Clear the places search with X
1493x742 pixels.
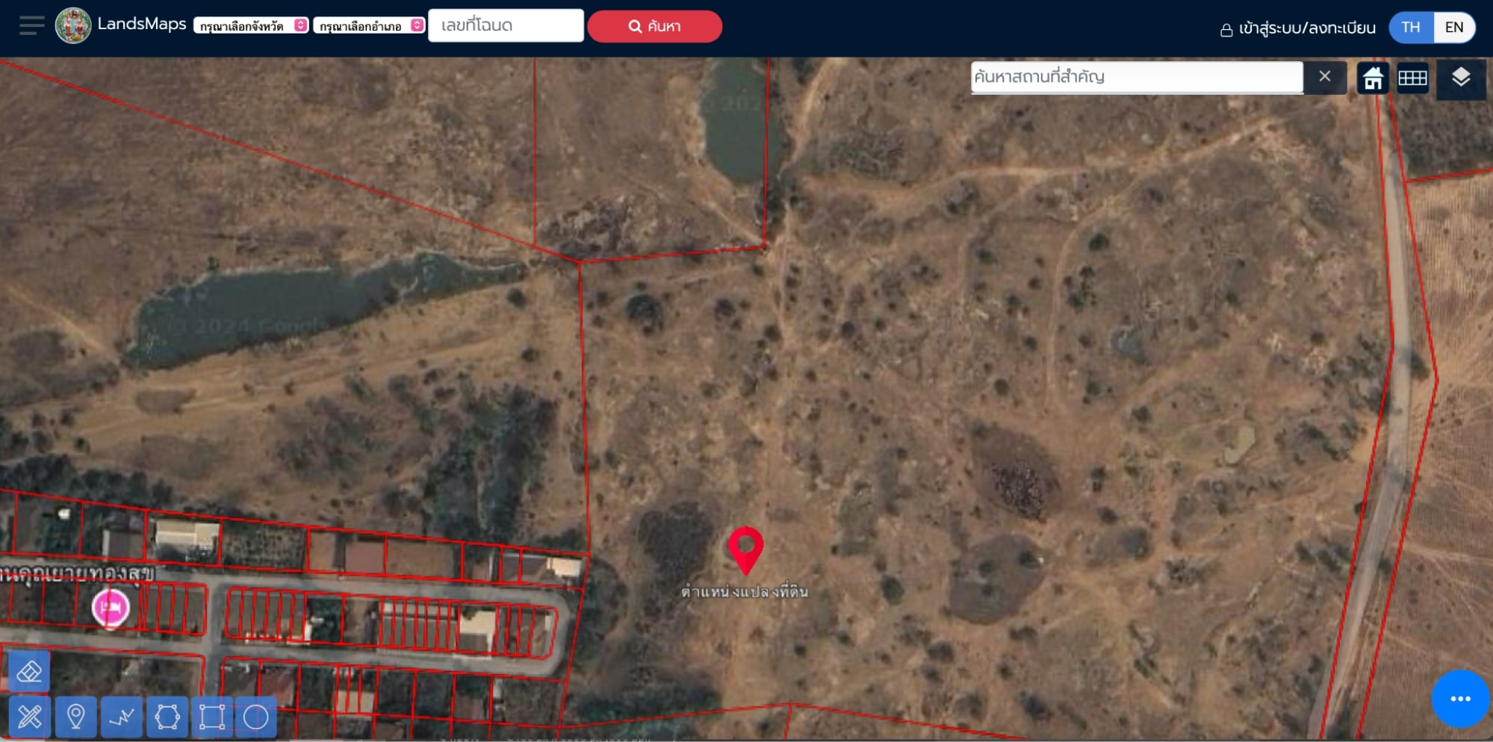1324,77
